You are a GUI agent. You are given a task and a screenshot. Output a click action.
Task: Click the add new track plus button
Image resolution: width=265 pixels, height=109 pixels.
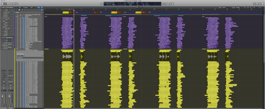[16, 10]
